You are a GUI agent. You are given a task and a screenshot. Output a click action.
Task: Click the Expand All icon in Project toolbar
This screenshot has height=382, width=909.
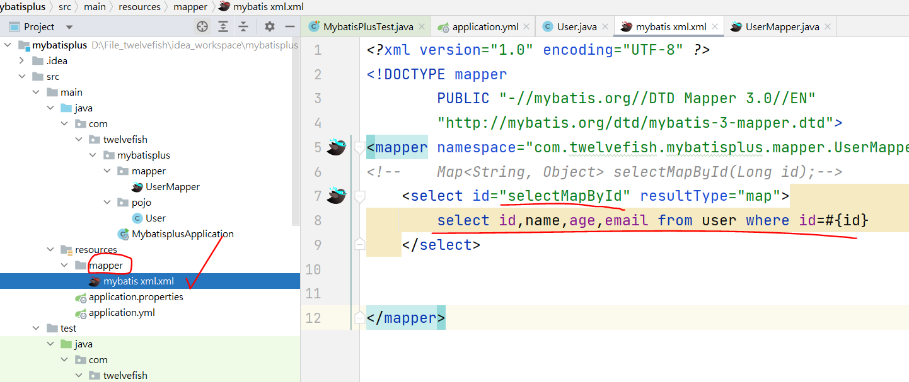[223, 26]
